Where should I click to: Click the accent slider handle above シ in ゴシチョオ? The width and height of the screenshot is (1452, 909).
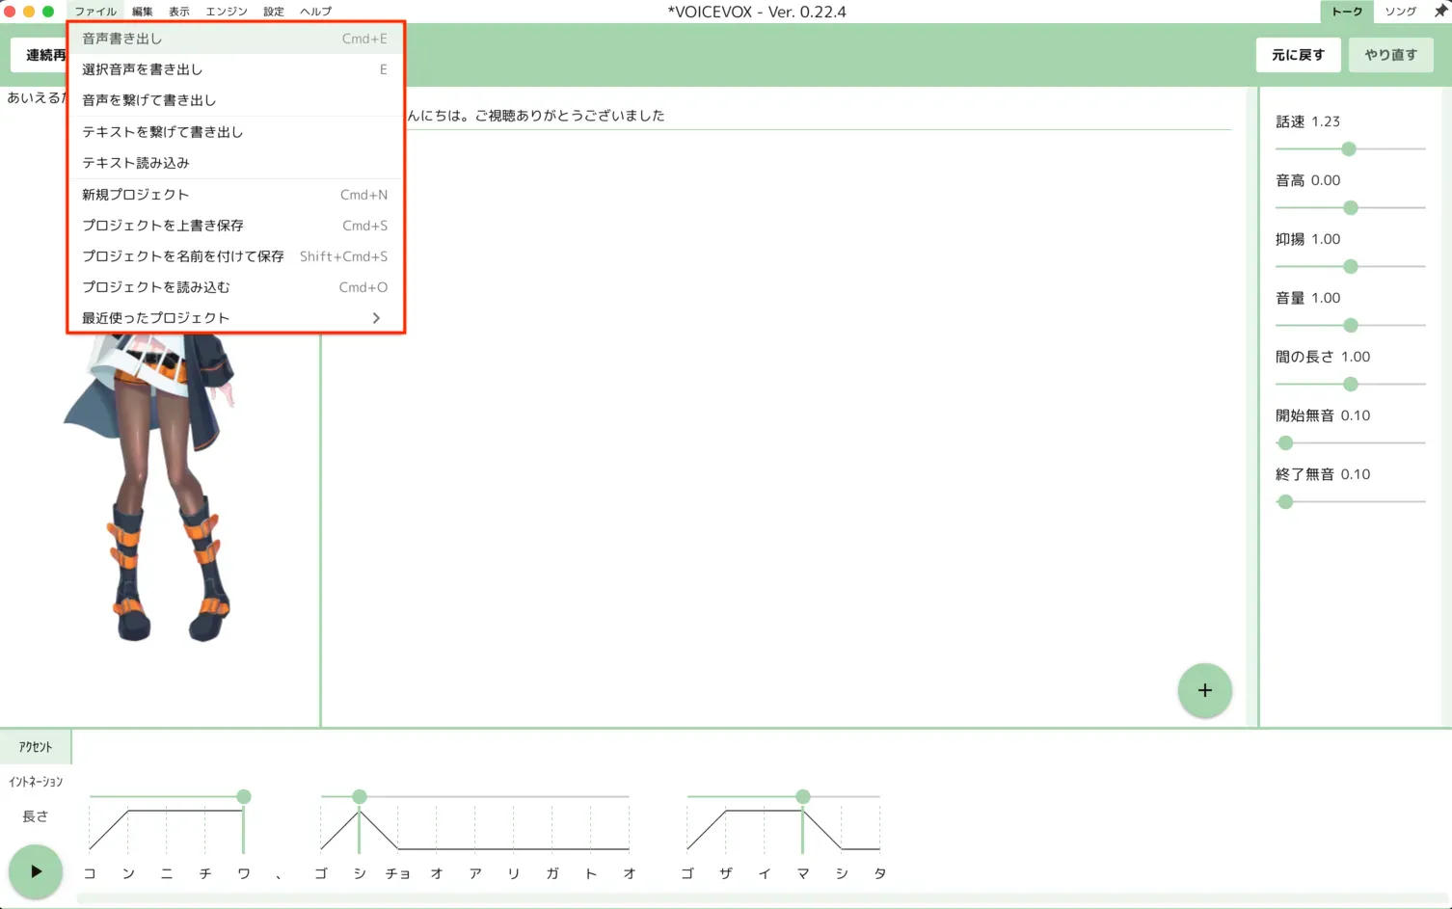(360, 796)
